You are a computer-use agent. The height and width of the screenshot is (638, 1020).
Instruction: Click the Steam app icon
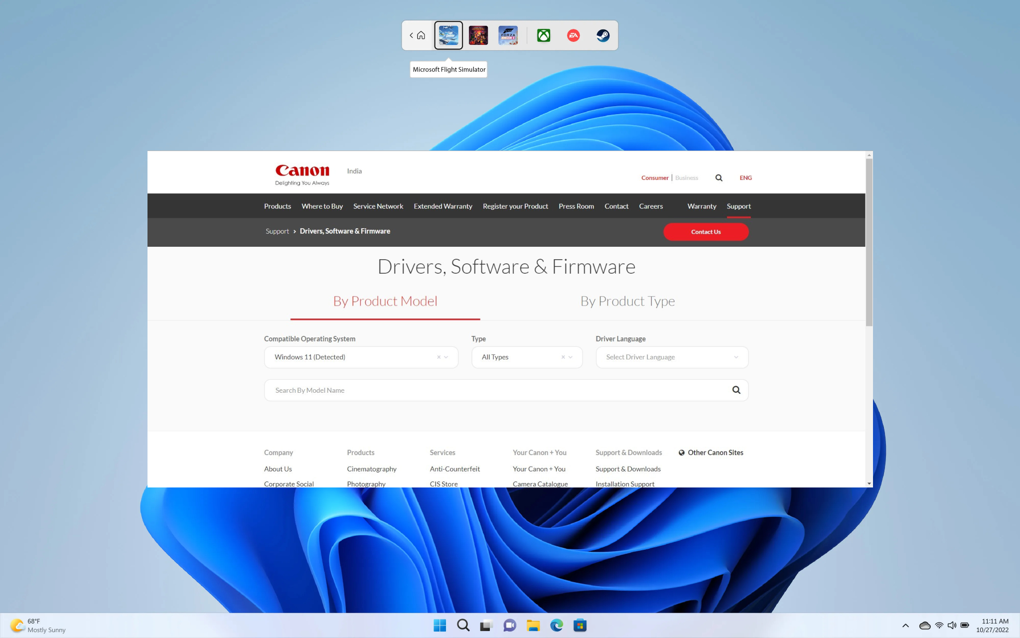point(602,35)
